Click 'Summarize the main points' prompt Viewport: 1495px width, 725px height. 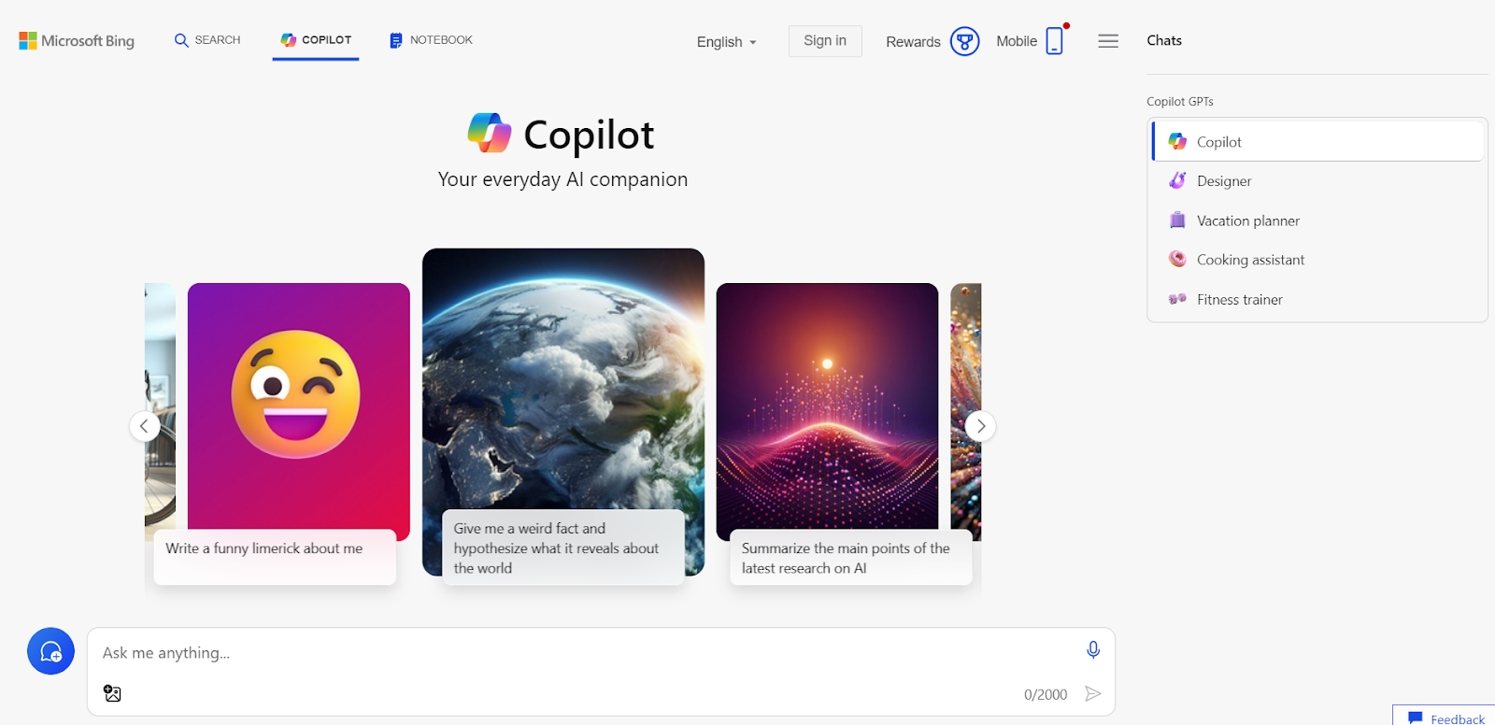click(x=850, y=557)
